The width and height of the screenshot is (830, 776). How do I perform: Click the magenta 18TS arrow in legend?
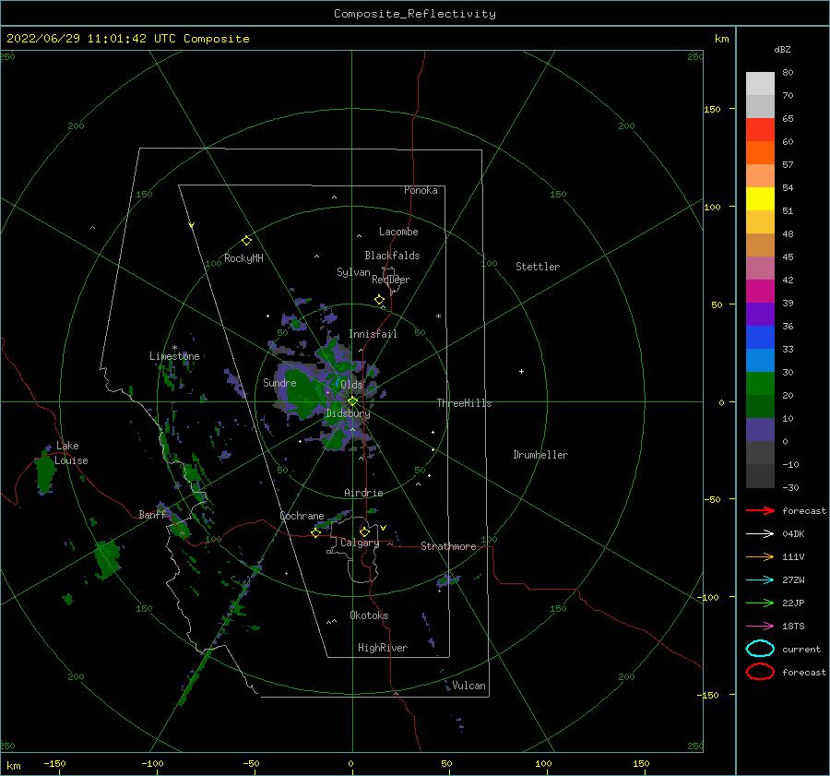pyautogui.click(x=760, y=627)
